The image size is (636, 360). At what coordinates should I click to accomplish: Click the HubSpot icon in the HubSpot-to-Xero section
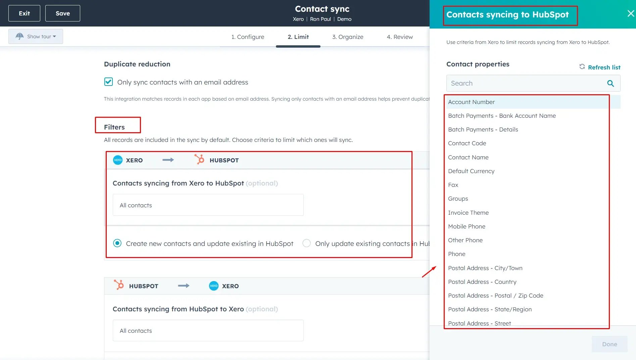tap(119, 286)
